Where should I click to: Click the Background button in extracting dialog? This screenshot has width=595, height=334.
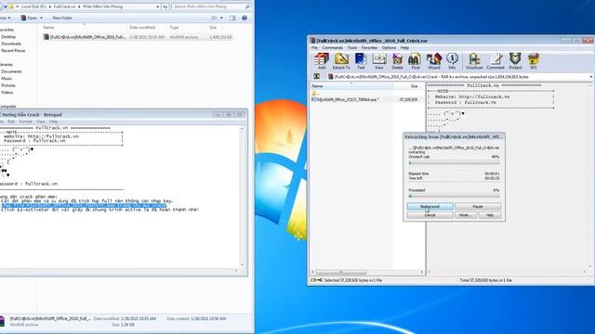pos(430,206)
